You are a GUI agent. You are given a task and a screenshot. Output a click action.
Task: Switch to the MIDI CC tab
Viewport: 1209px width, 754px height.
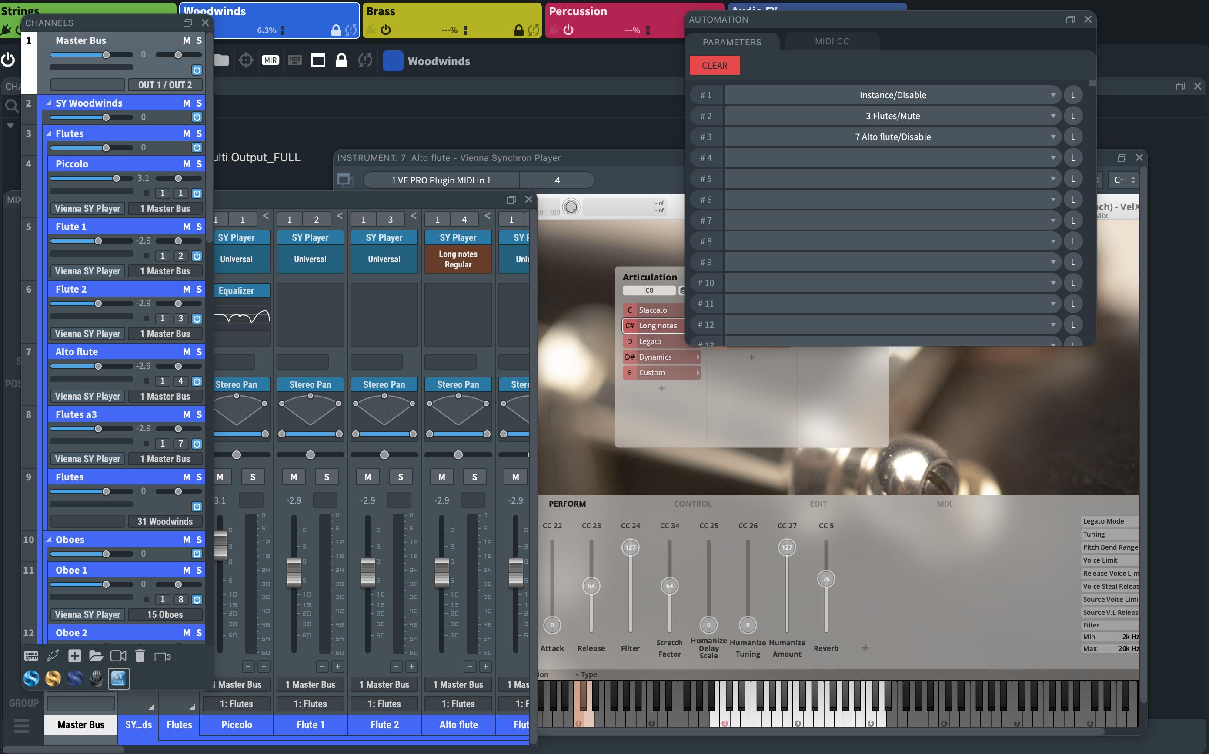tap(832, 41)
